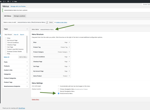150x110 pixels.
Task: Click Manage with Live Preview button
Action: pyautogui.click(x=18, y=6)
